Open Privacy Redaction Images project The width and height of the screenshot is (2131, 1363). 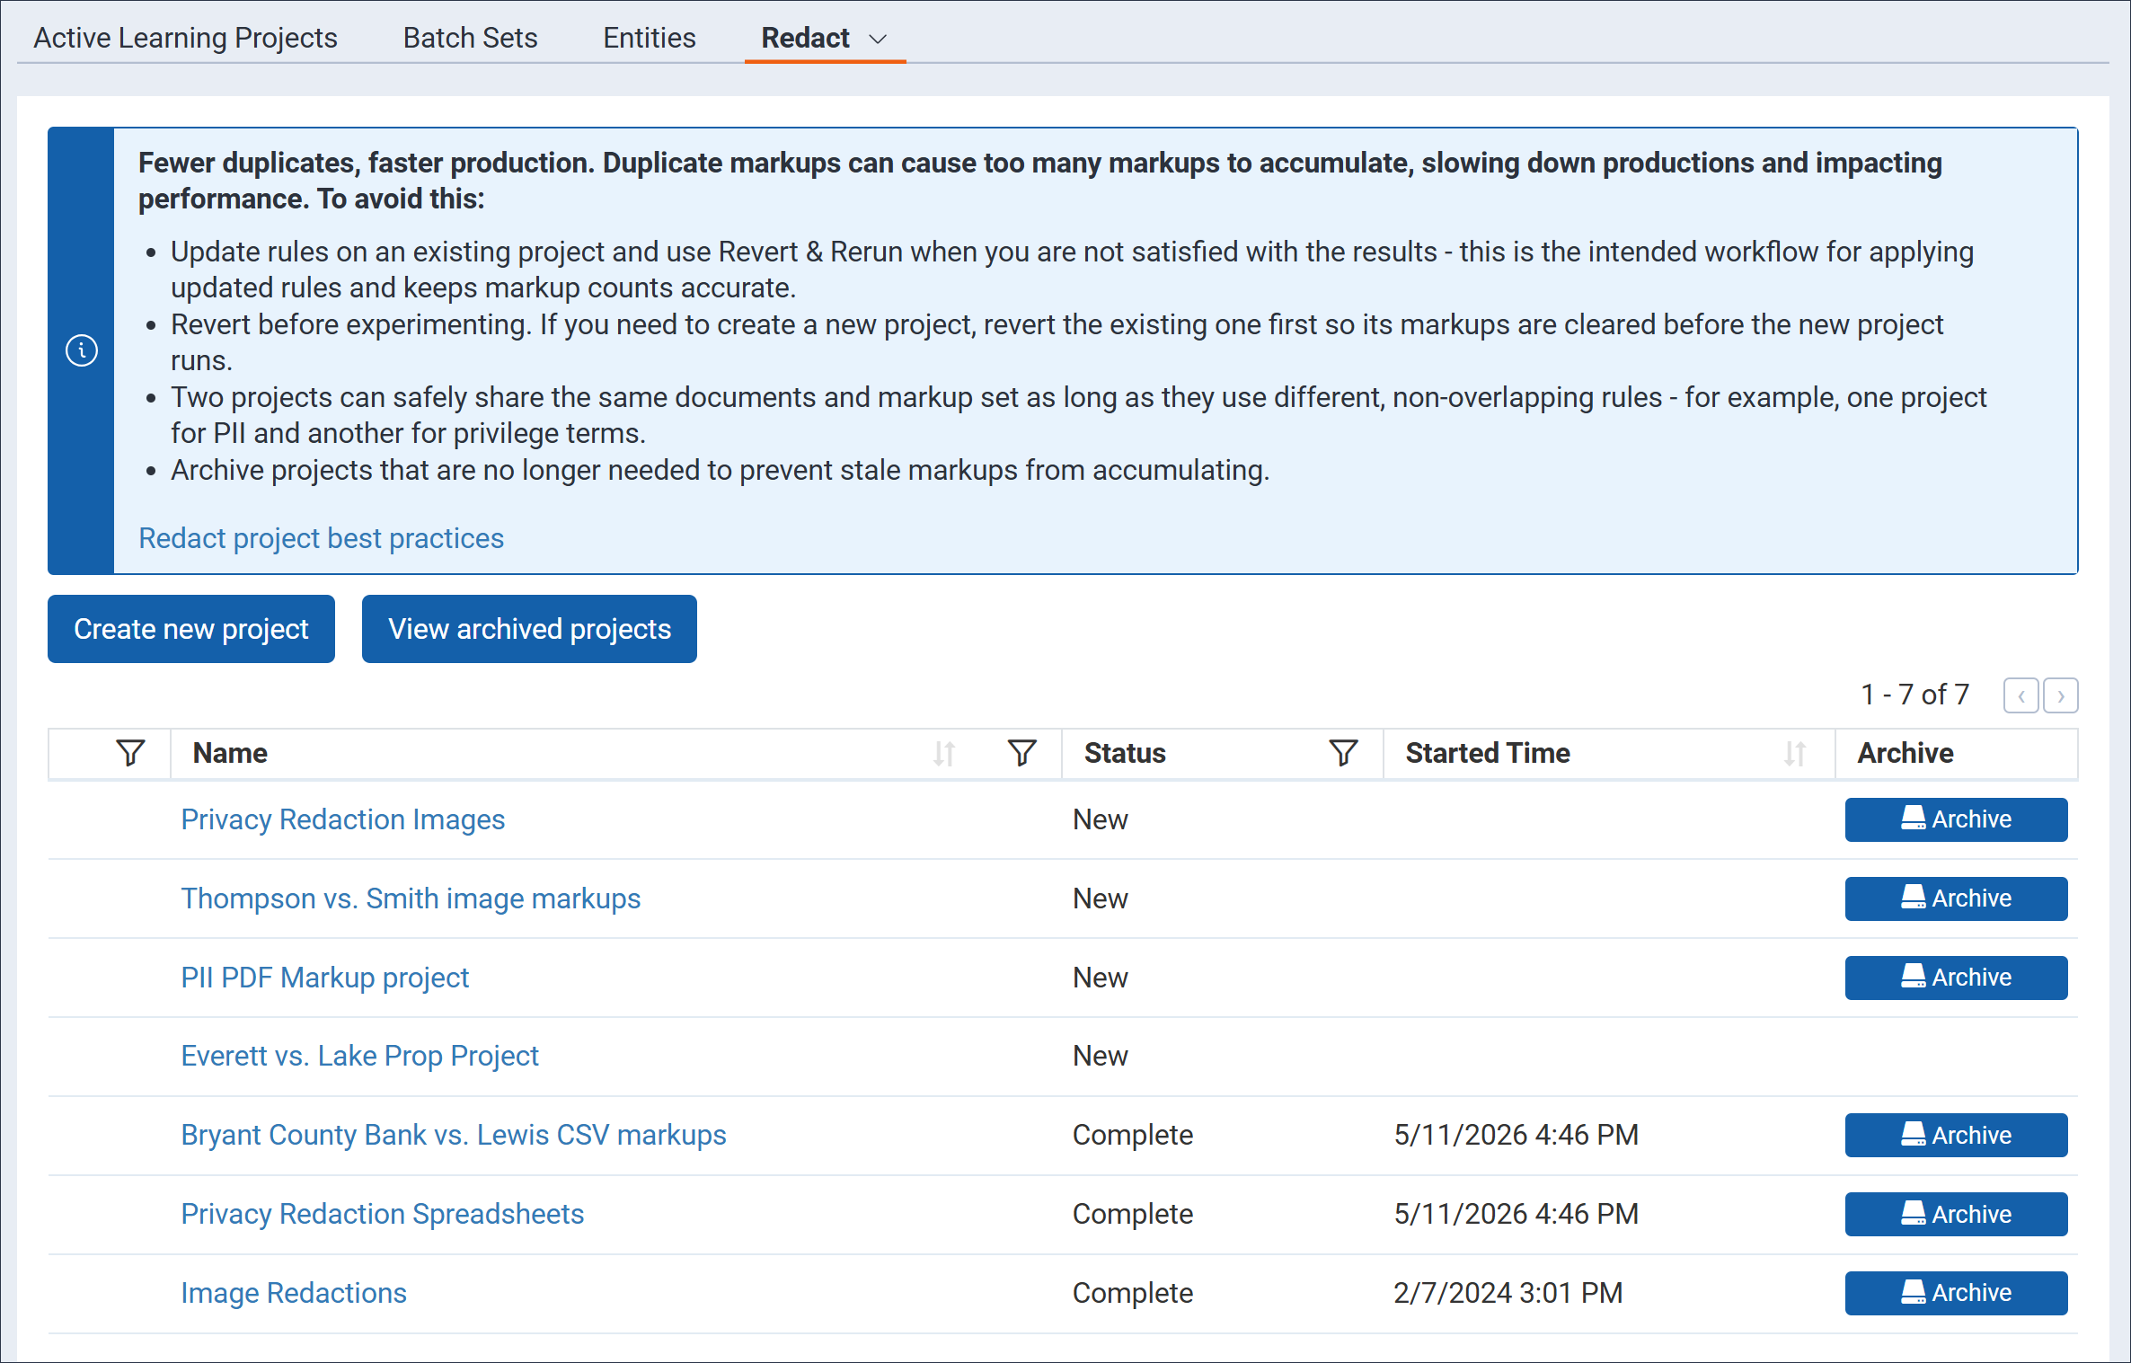pyautogui.click(x=343, y=819)
